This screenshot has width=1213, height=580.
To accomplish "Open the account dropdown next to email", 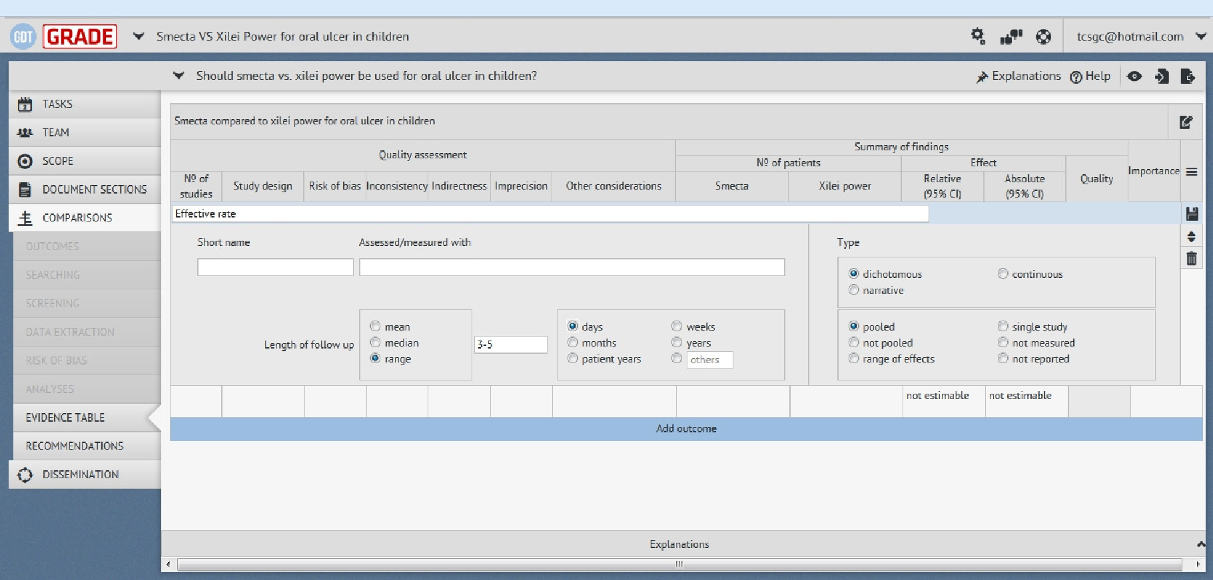I will coord(1200,37).
